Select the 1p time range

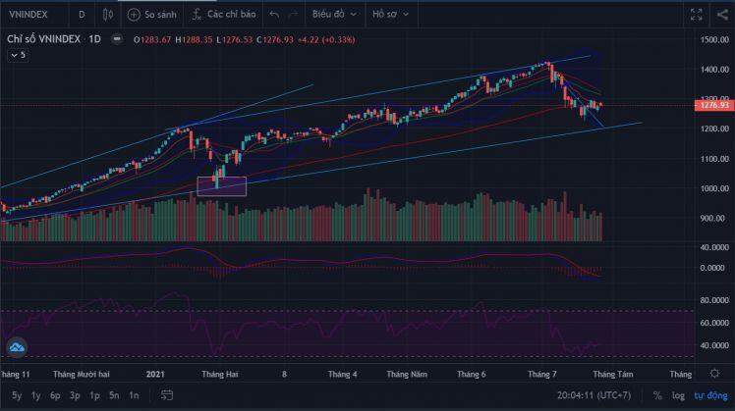(x=94, y=395)
